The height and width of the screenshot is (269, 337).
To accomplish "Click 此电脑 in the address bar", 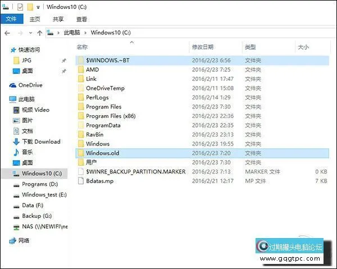I will (x=72, y=33).
